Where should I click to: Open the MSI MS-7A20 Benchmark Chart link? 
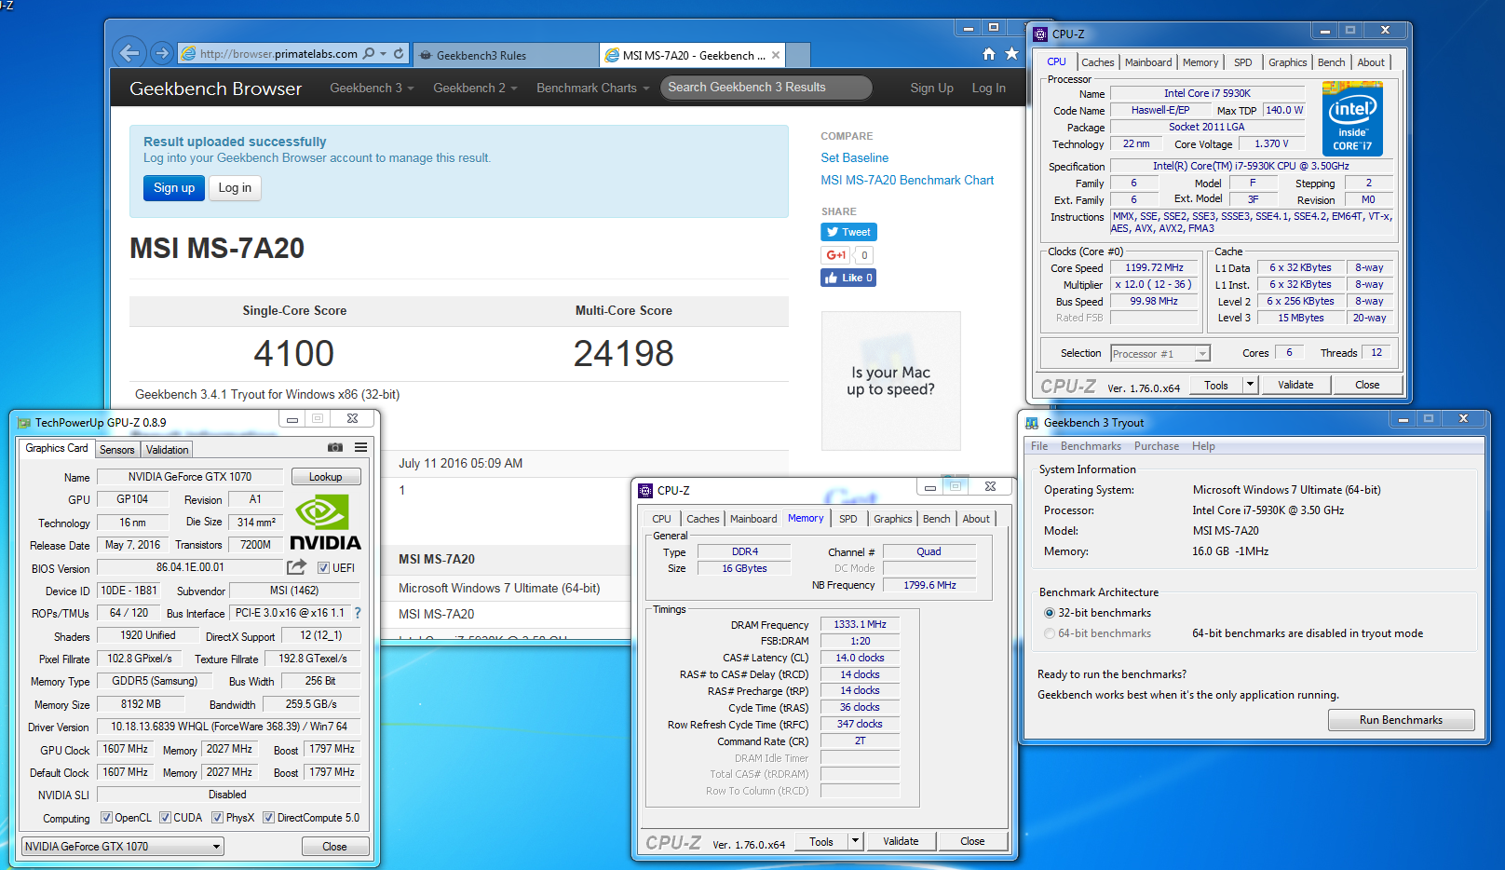(x=907, y=180)
